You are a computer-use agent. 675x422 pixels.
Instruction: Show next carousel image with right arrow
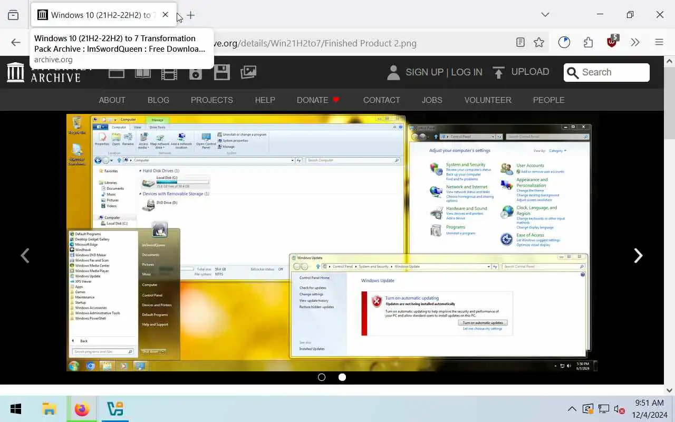coord(638,256)
